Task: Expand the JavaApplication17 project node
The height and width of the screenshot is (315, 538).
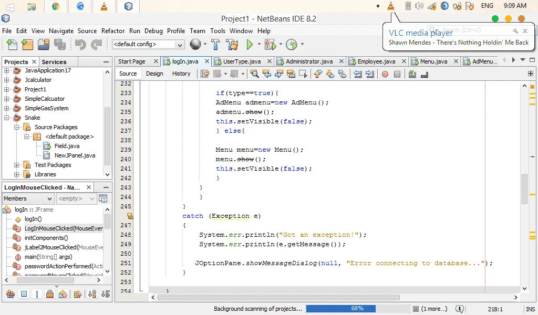Action: 6,70
